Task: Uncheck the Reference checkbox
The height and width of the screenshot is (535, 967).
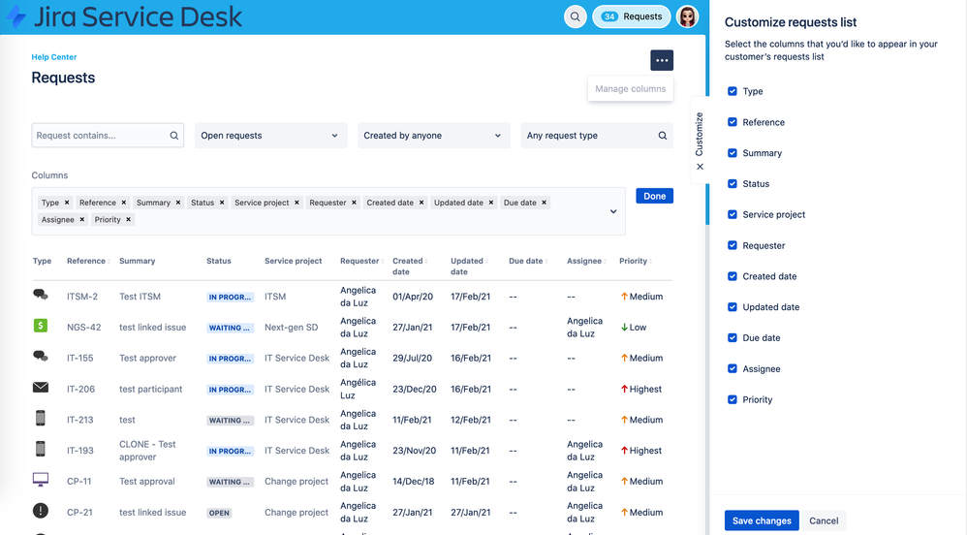Action: 733,122
